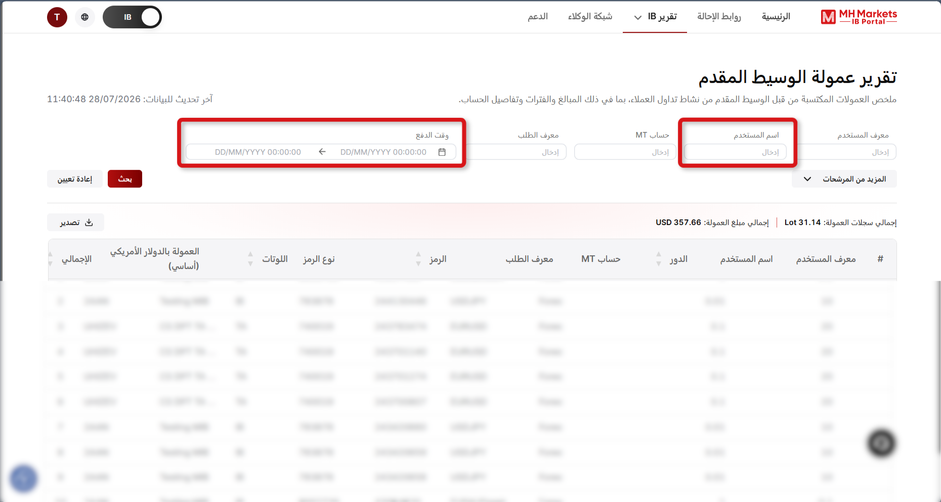Click the total commission amount USD 357.66
Viewport: 941px width, 502px height.
pos(678,222)
